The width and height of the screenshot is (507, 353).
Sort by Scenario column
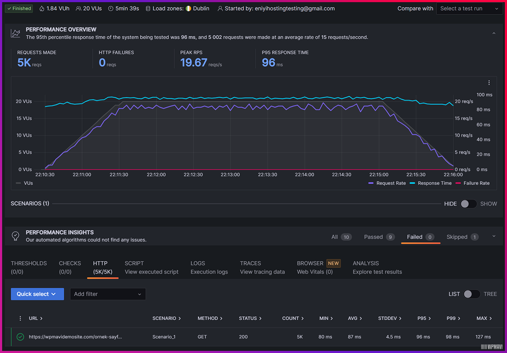click(167, 319)
